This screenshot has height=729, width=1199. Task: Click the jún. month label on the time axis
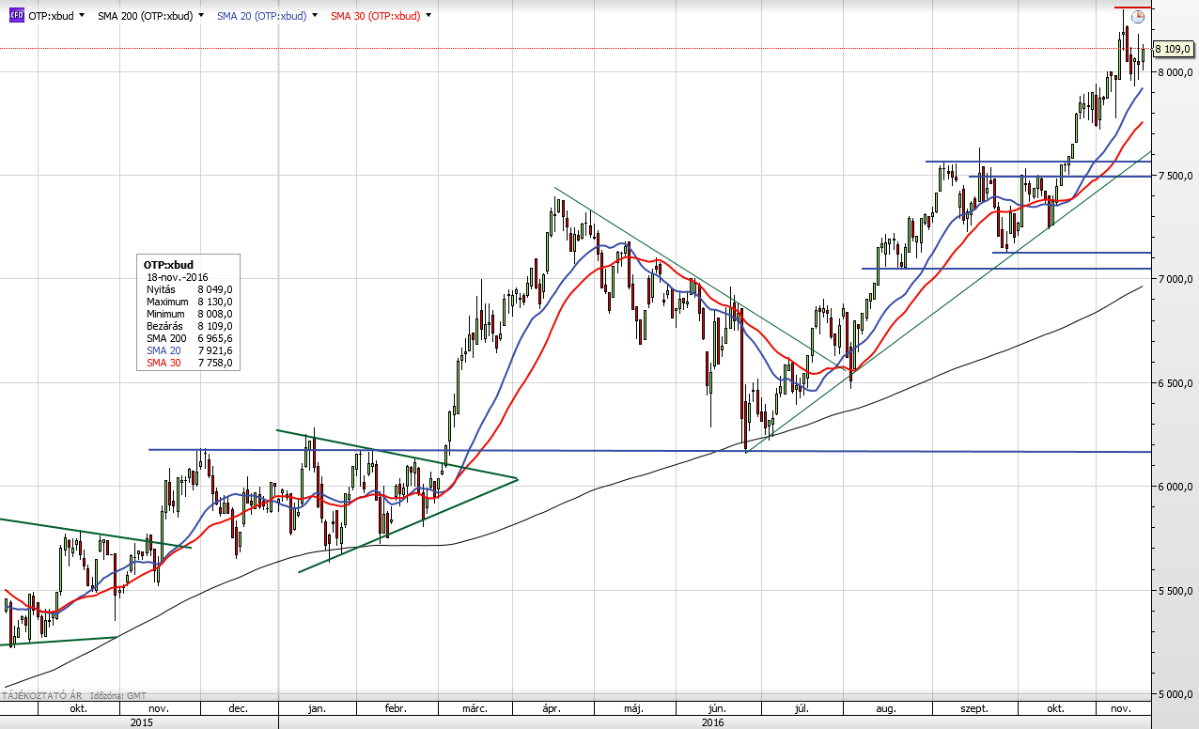(719, 708)
